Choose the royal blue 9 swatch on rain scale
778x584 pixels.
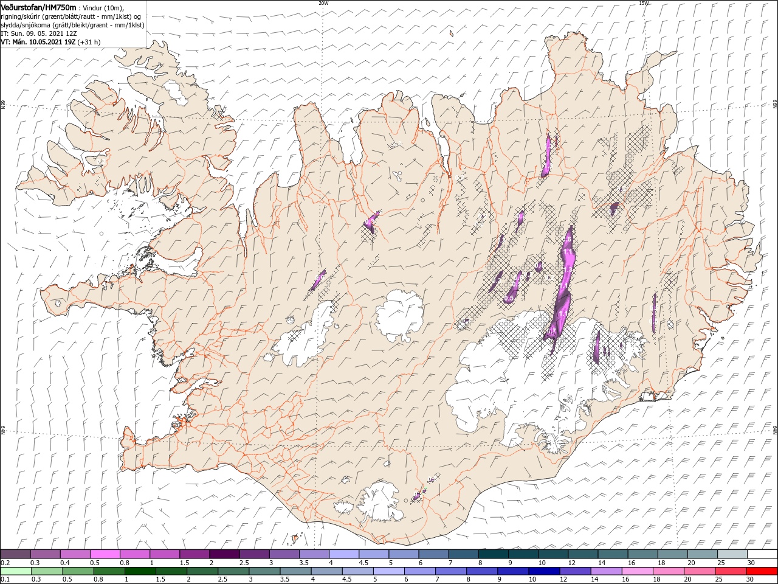(x=513, y=571)
